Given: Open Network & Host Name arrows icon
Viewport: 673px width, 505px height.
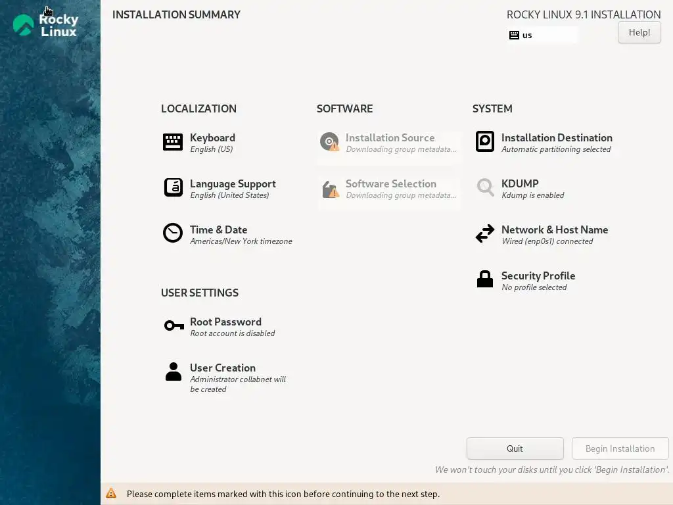Looking at the screenshot, I should 485,233.
